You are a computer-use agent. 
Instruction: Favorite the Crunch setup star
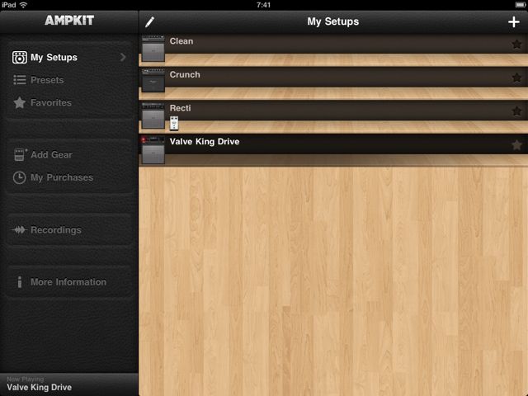pos(516,78)
